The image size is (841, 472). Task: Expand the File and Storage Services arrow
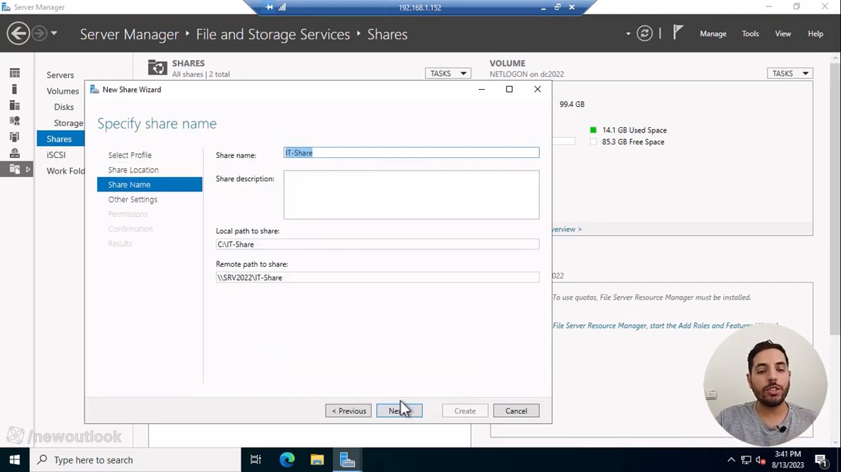pos(28,169)
